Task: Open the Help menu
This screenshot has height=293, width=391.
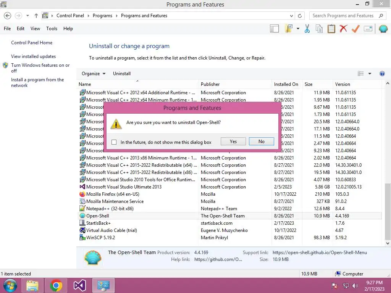Action: (x=68, y=28)
